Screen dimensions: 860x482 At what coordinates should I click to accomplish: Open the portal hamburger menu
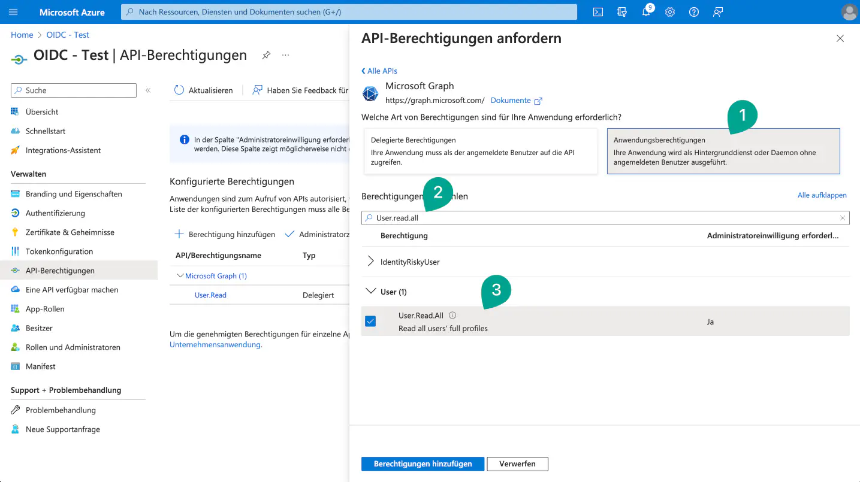point(13,12)
